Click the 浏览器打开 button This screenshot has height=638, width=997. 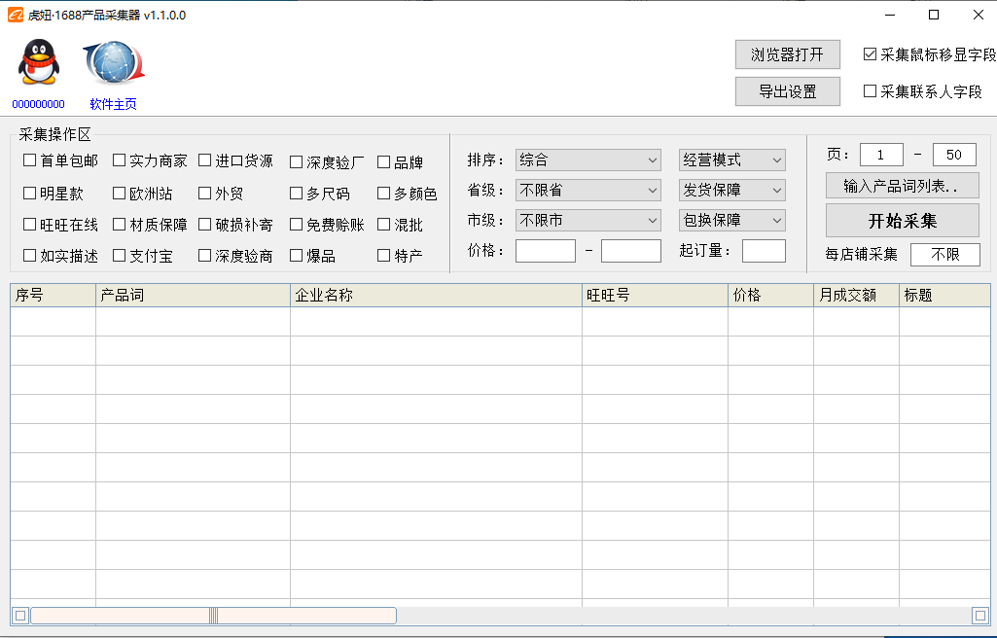click(x=787, y=54)
